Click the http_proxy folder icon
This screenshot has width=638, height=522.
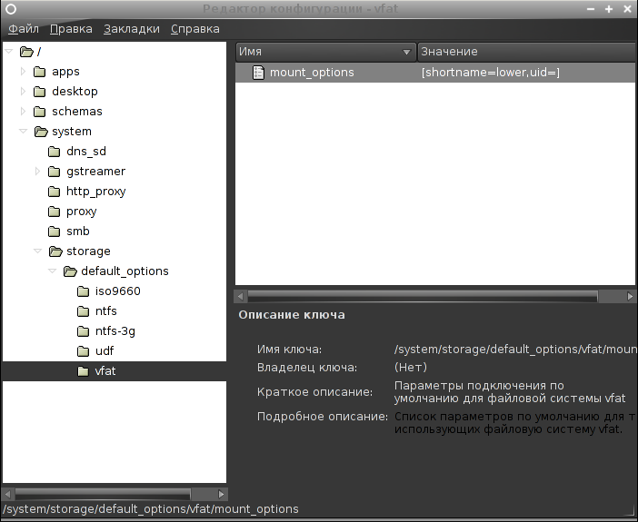coord(55,192)
